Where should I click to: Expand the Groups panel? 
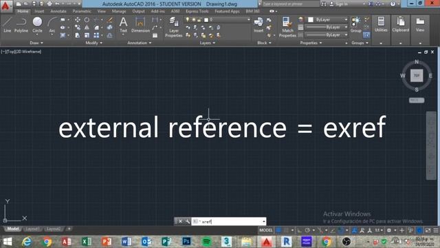pyautogui.click(x=360, y=43)
